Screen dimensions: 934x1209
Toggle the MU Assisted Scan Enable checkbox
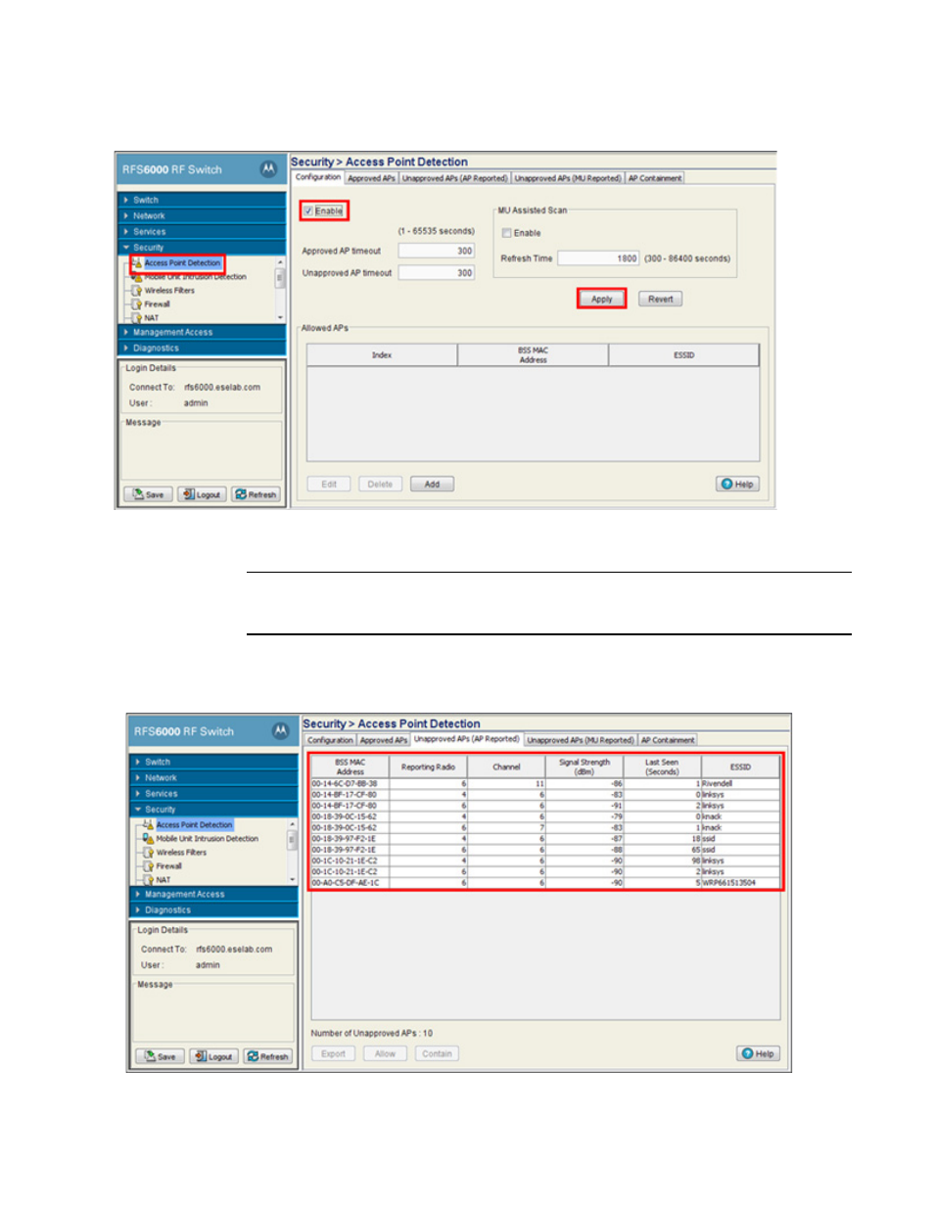tap(507, 233)
